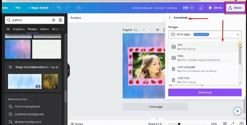Click the Add page button
The height and width of the screenshot is (125, 247).
click(155, 107)
